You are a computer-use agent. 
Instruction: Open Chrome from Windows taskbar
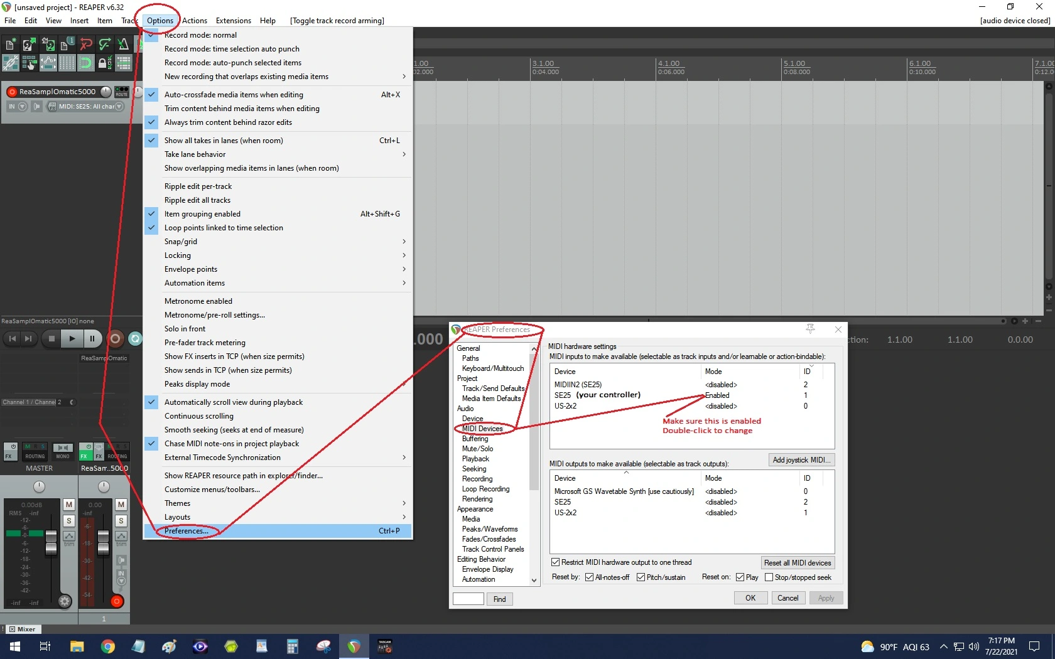[108, 646]
